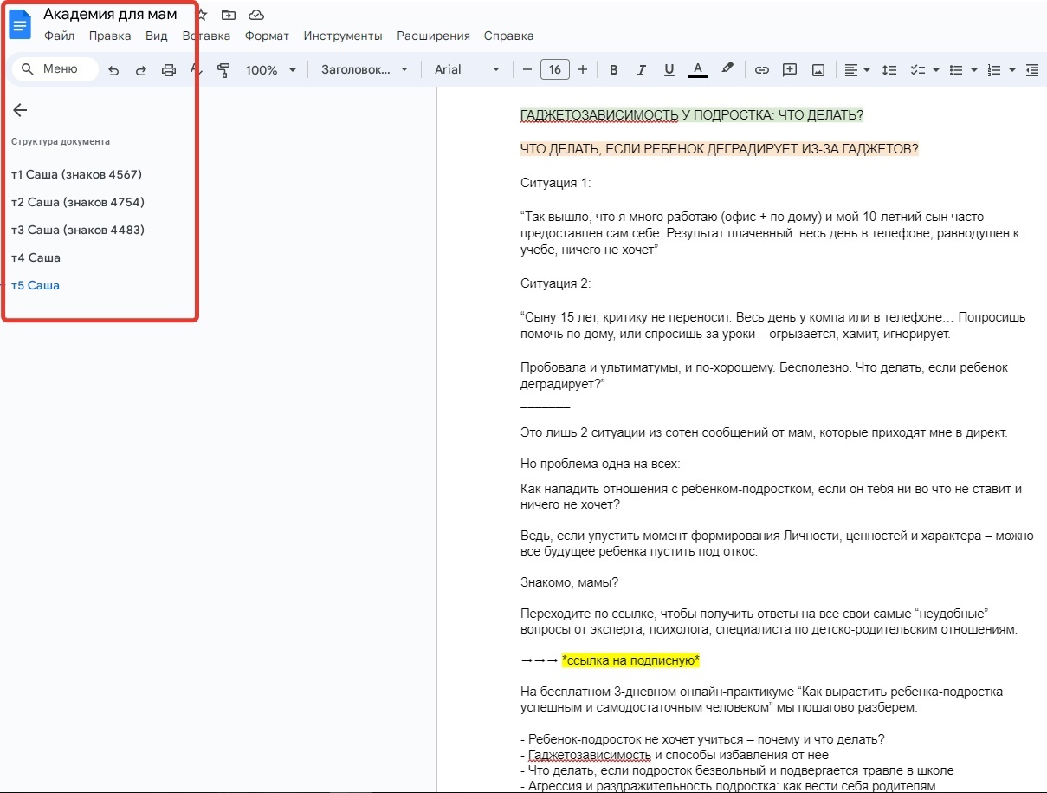Open the Инструменты menu
This screenshot has height=793, width=1047.
(342, 36)
